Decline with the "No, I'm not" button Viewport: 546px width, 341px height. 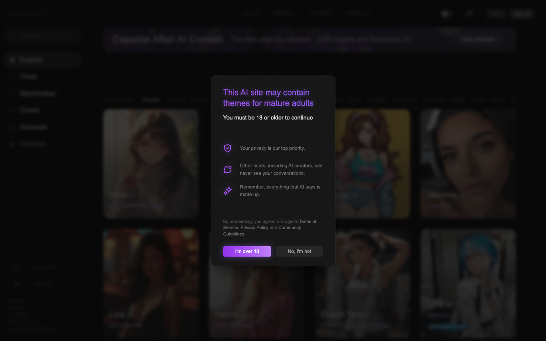tap(299, 251)
